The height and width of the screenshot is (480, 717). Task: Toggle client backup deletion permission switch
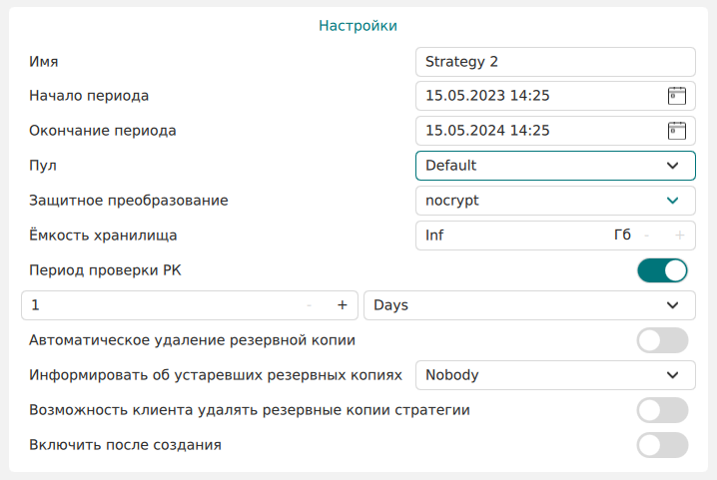pyautogui.click(x=662, y=410)
